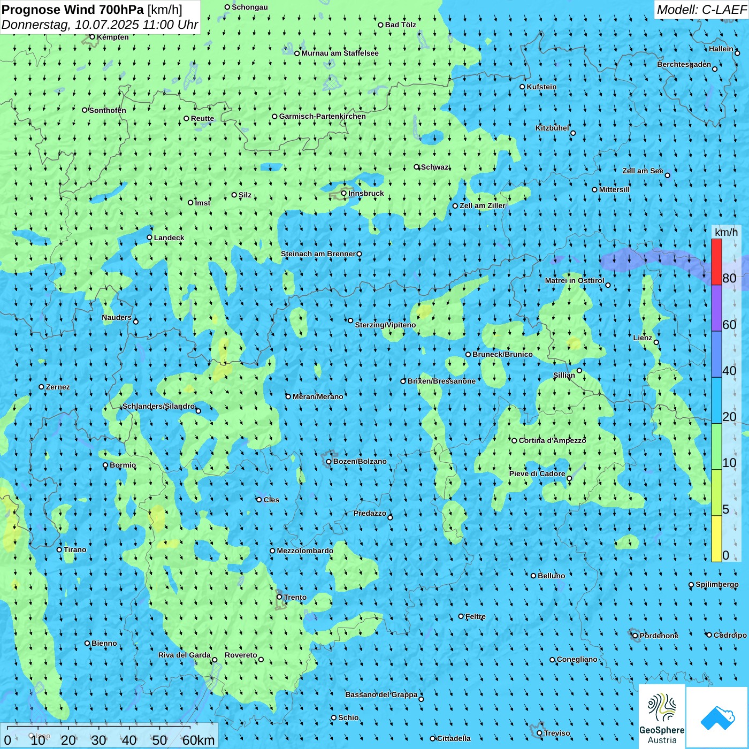Click the Meran/Merano city label
This screenshot has width=749, height=749.
(x=318, y=396)
